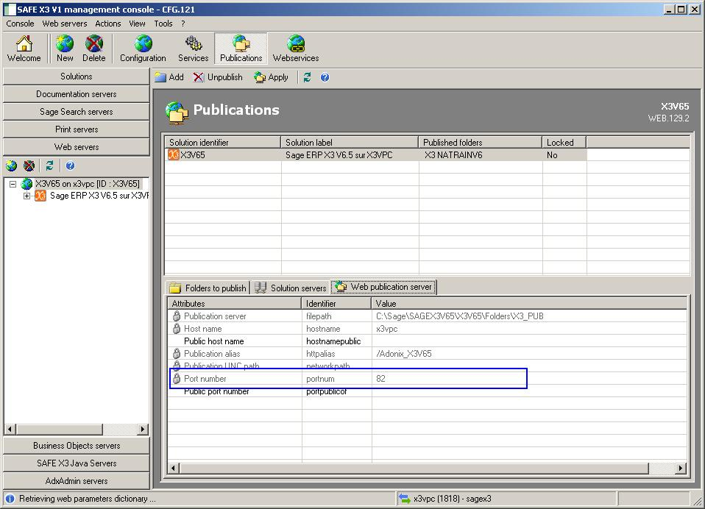705x509 pixels.
Task: Click info icon in status bar
Action: pyautogui.click(x=10, y=499)
